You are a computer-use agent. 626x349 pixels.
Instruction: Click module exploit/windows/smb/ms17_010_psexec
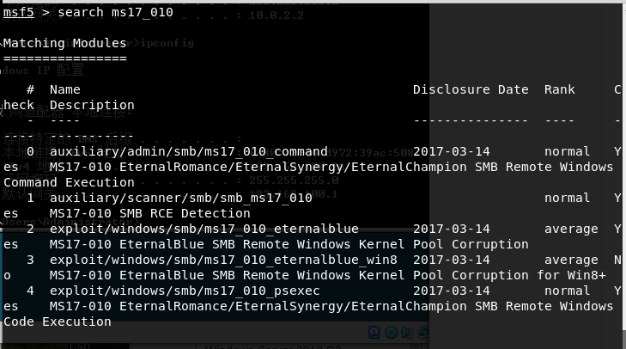pyautogui.click(x=185, y=291)
